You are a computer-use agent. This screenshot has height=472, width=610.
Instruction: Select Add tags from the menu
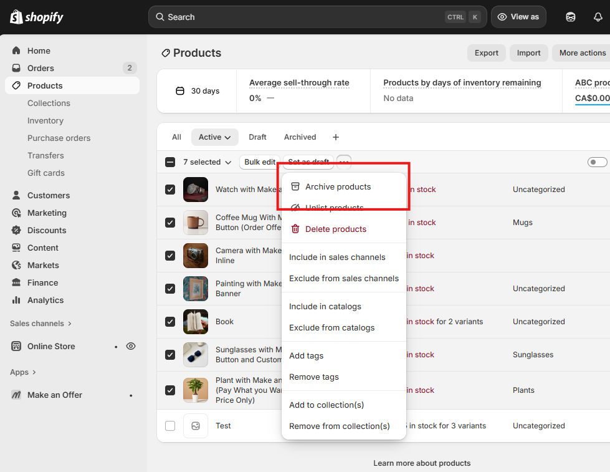click(306, 355)
